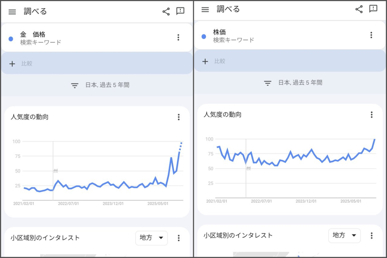The height and width of the screenshot is (258, 387).
Task: Click 比較 to add term beside 株価
Action: [220, 61]
